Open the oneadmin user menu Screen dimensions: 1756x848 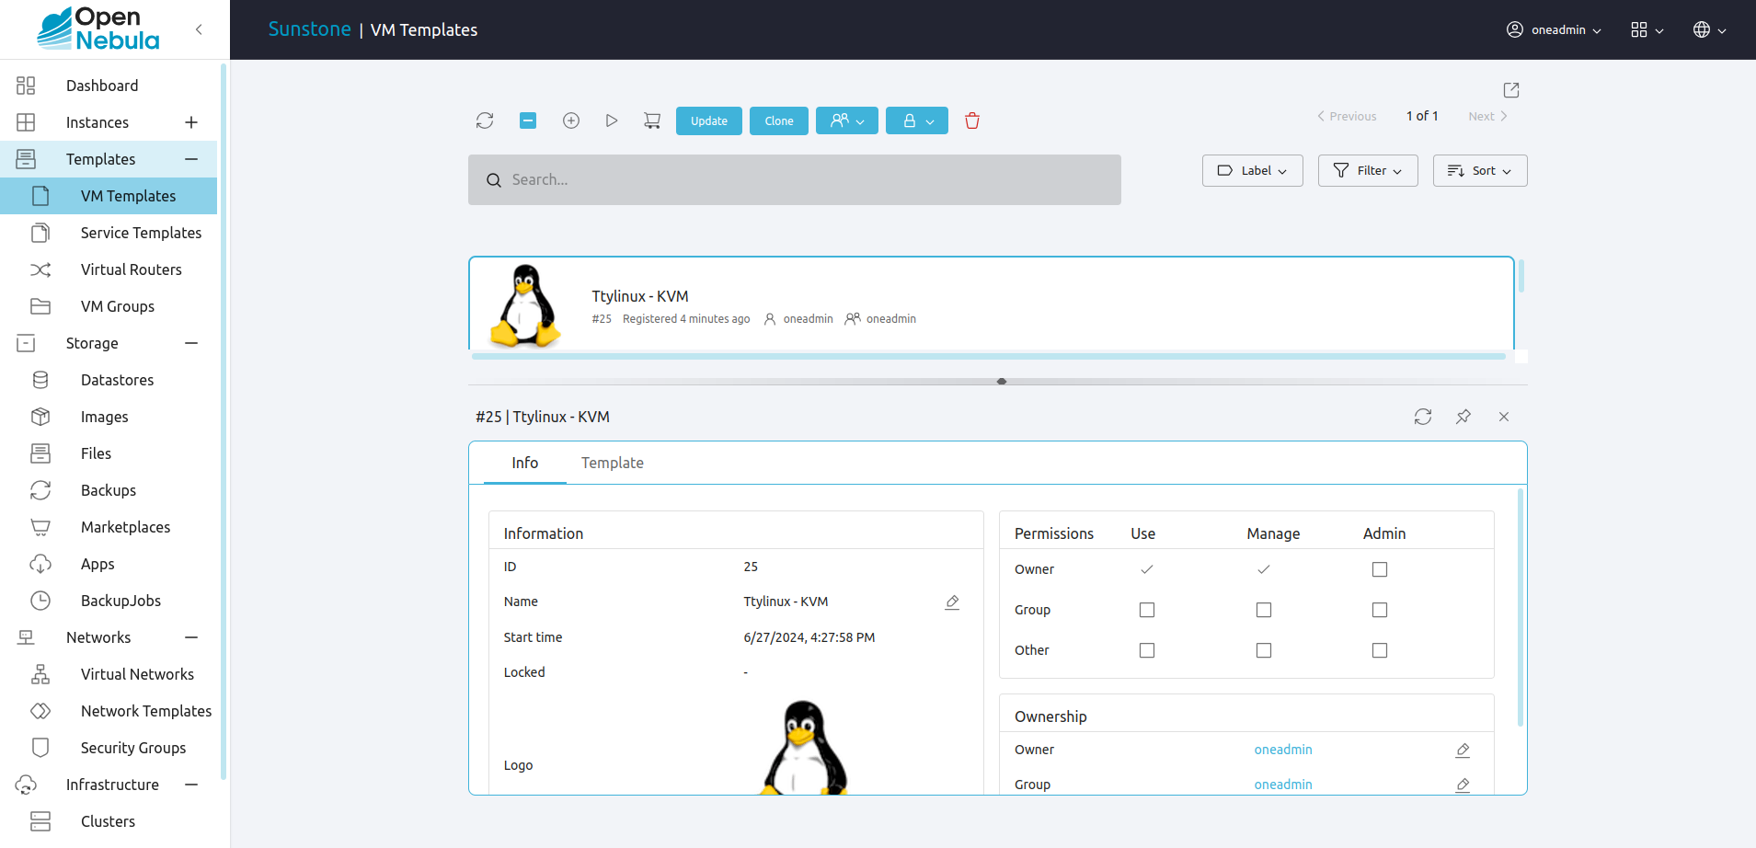click(1554, 29)
